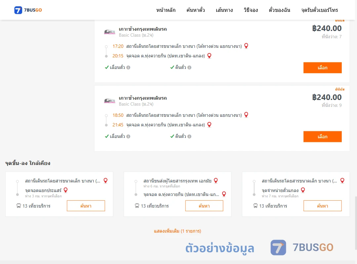Screen dimensions: 357x264
Task: Show คืนตั๋ว info icon on 18:50 trip
Action: (189, 136)
